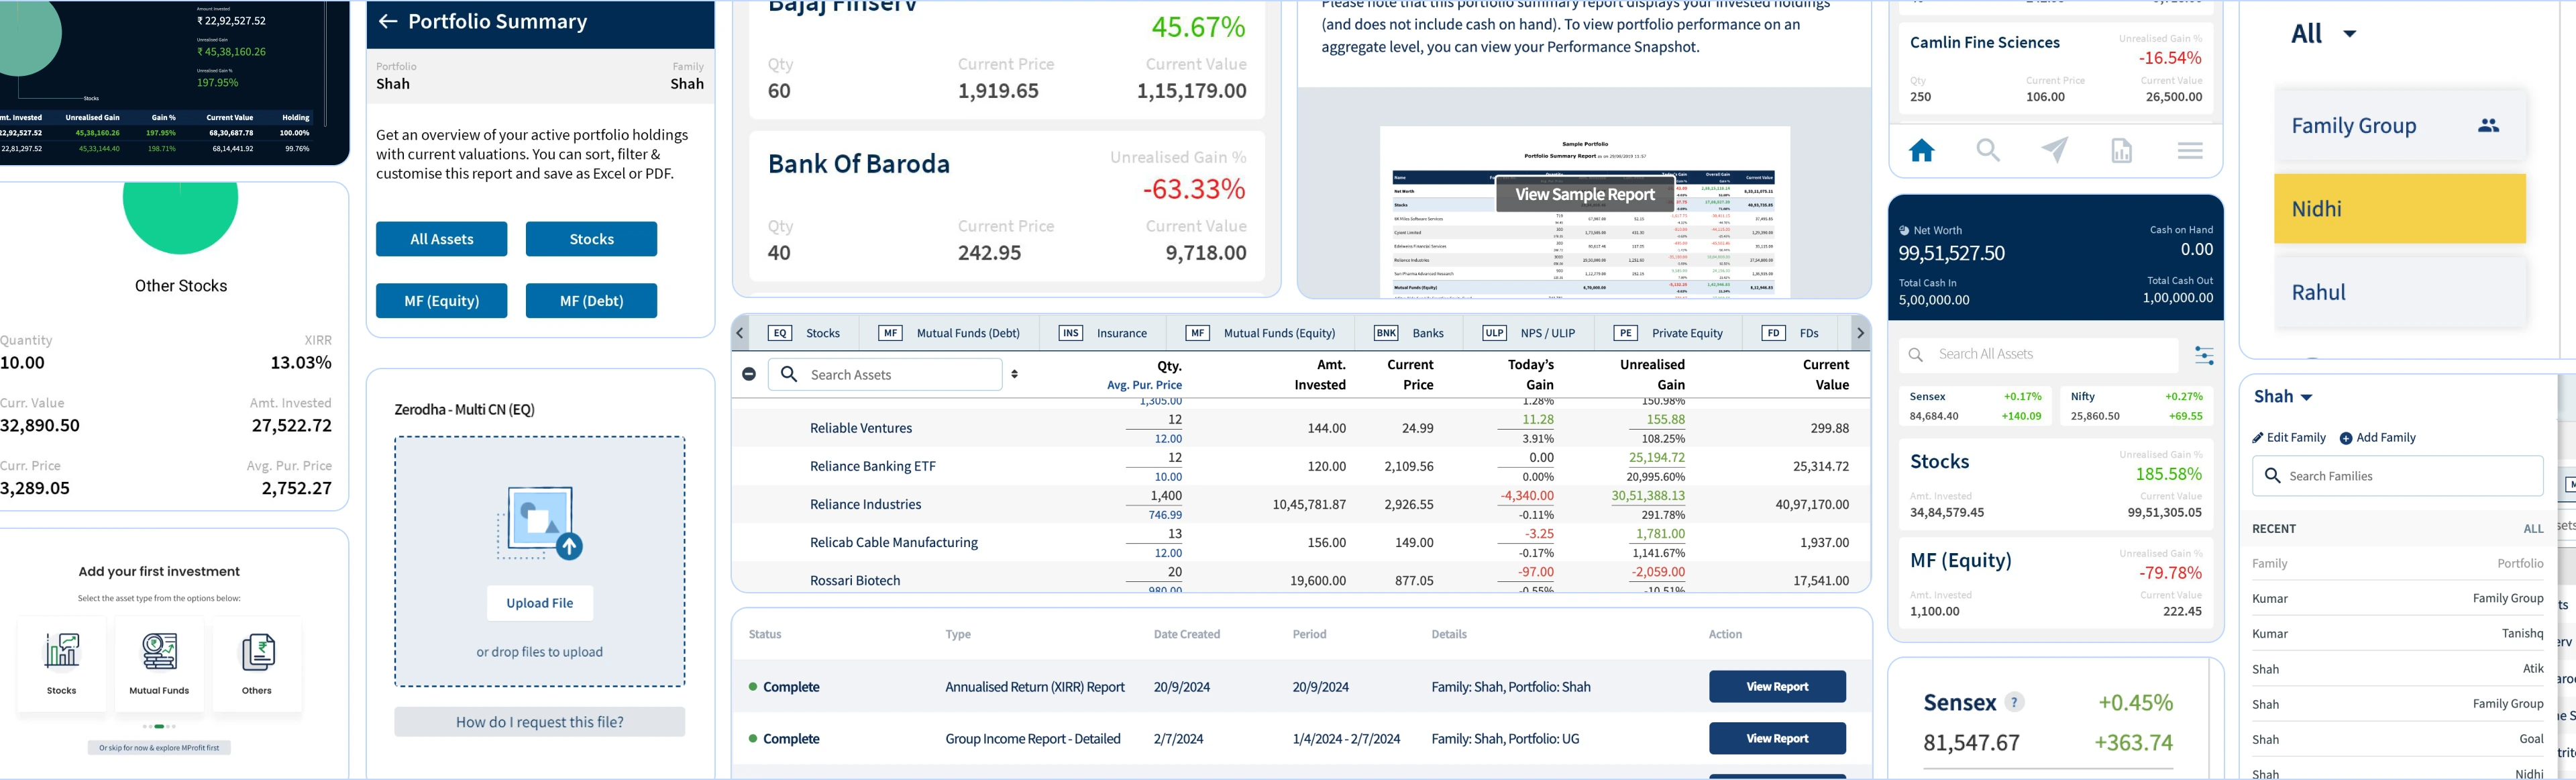Open the reports document icon in the bottom navigation

point(2121,151)
